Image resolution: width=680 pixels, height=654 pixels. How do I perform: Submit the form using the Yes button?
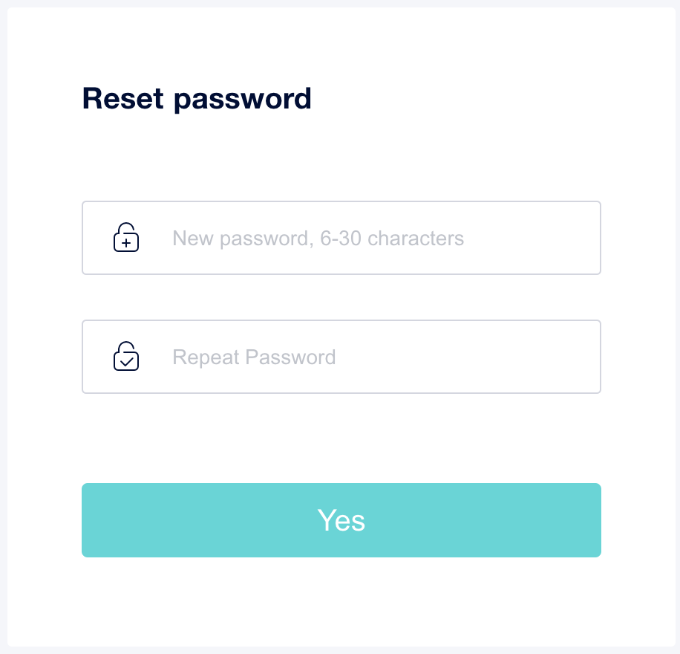click(x=341, y=520)
